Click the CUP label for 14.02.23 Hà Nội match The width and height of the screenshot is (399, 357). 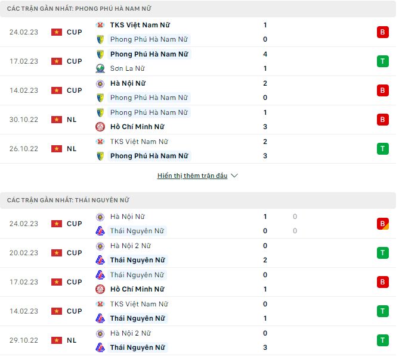point(75,90)
